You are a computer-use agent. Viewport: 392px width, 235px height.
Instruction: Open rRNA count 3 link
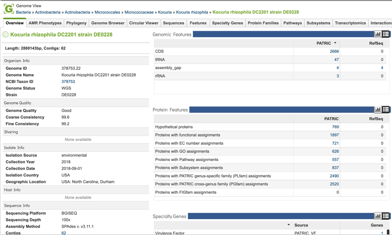coord(338,76)
